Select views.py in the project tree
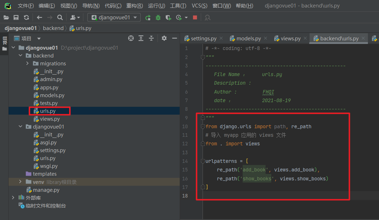The width and height of the screenshot is (379, 220). pyautogui.click(x=47, y=119)
